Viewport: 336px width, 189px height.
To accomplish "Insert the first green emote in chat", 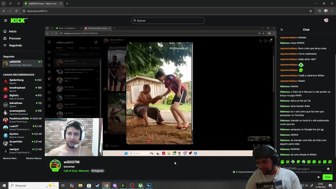I will click(x=282, y=162).
